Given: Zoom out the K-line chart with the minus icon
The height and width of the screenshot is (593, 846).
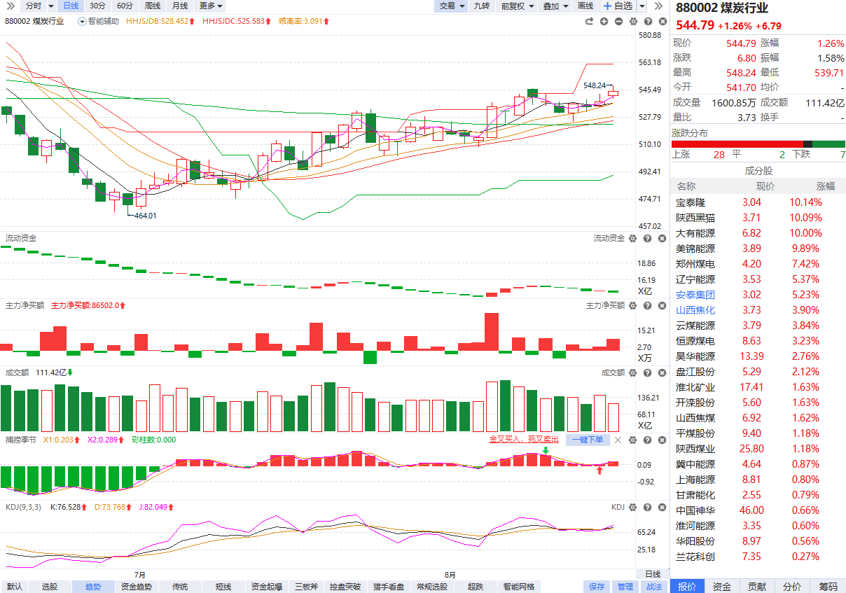Looking at the screenshot, I should (618, 22).
